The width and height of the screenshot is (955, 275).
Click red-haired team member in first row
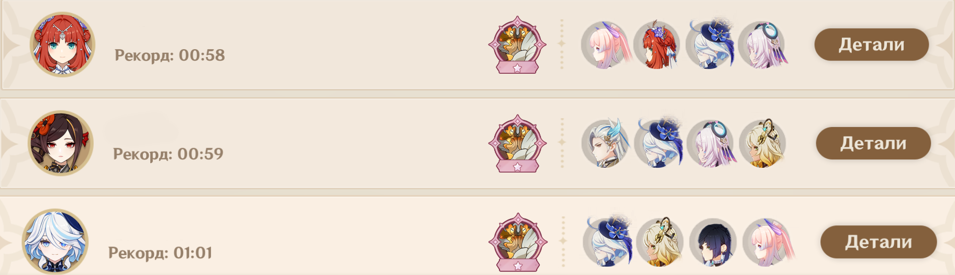[657, 45]
